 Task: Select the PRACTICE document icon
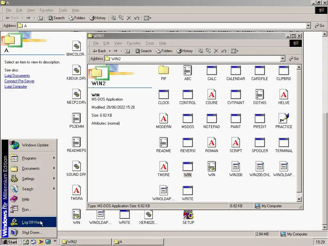pos(284,119)
